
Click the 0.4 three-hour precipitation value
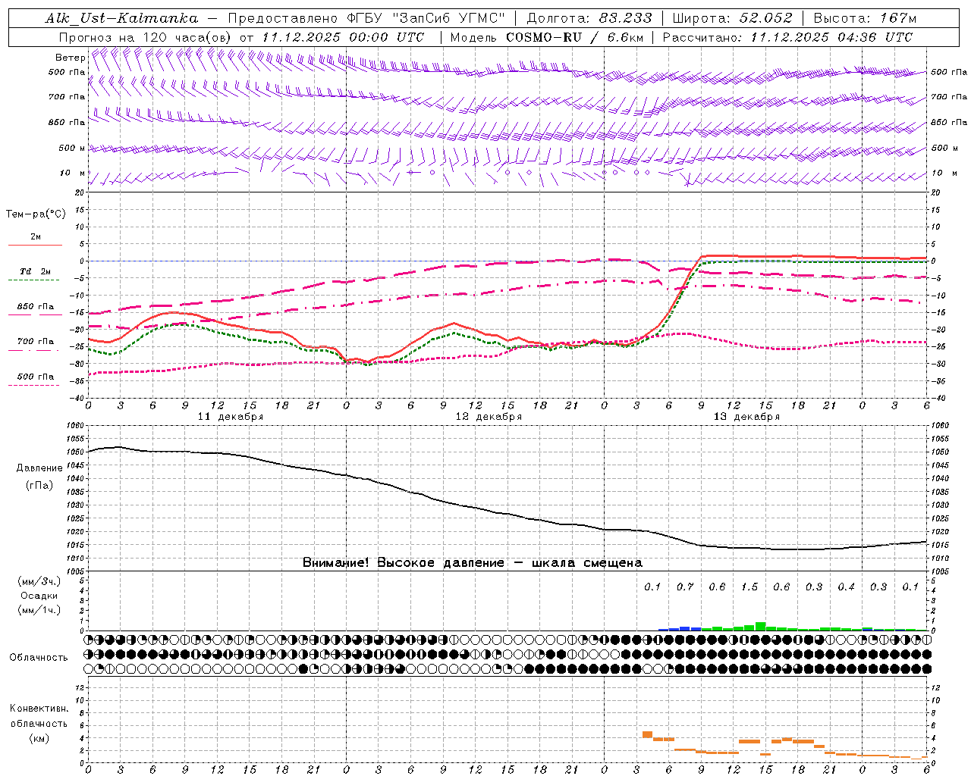click(846, 587)
